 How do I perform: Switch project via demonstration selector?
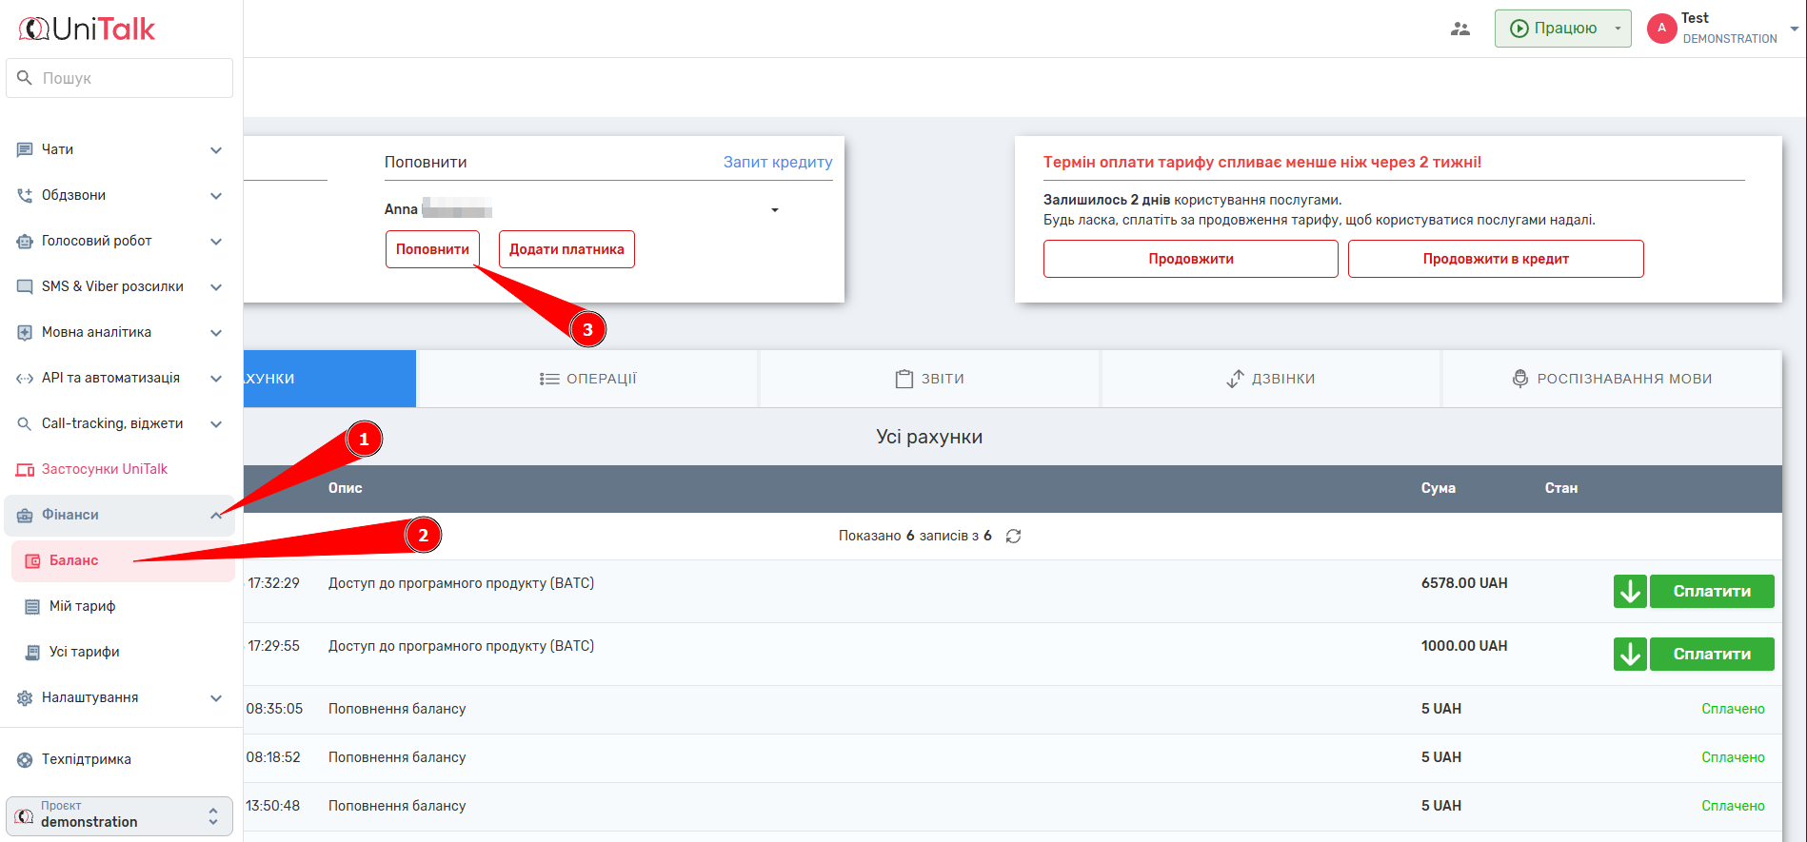[119, 816]
